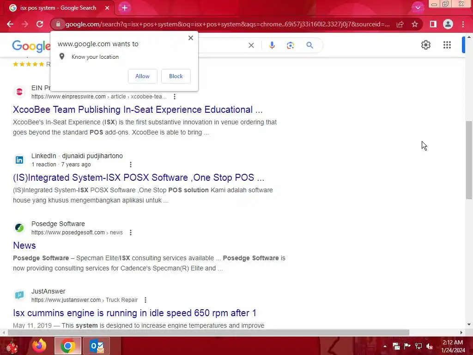This screenshot has height=355, width=473.
Task: Submit search with the magnifier icon
Action: (x=309, y=45)
